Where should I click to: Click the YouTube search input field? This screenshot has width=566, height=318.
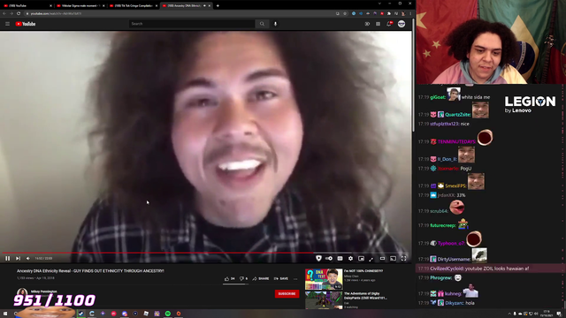coord(192,24)
